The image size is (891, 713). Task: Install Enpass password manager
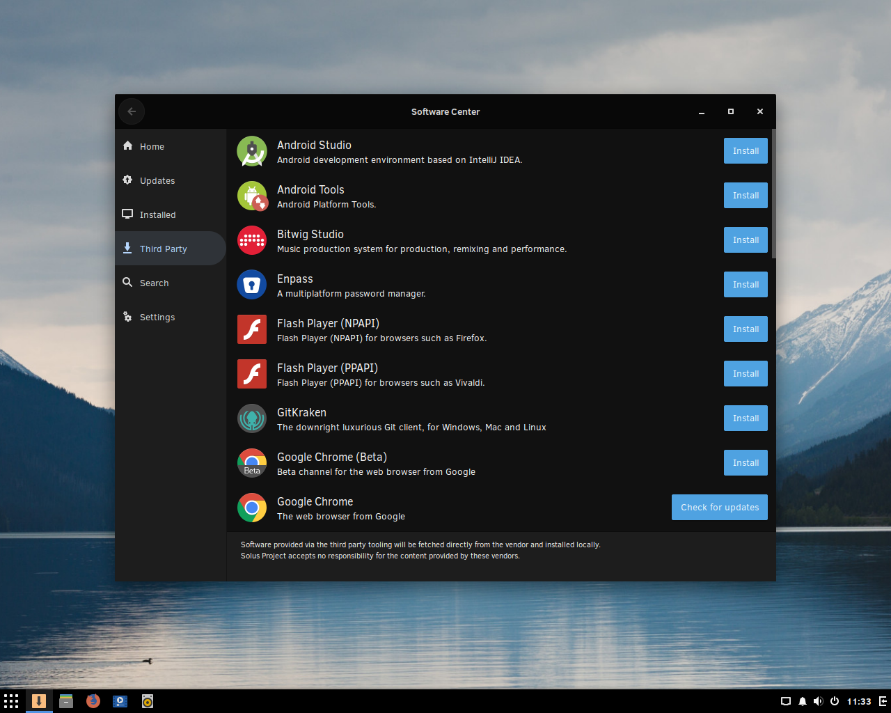pos(746,285)
